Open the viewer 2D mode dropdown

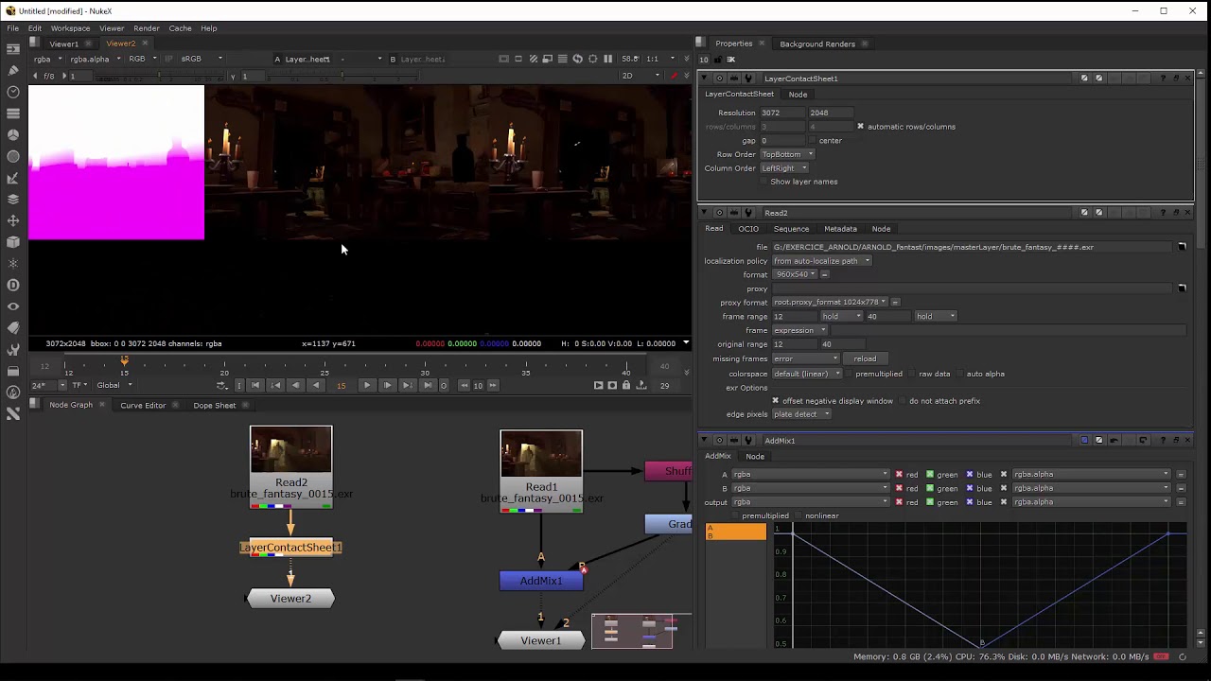coord(641,76)
